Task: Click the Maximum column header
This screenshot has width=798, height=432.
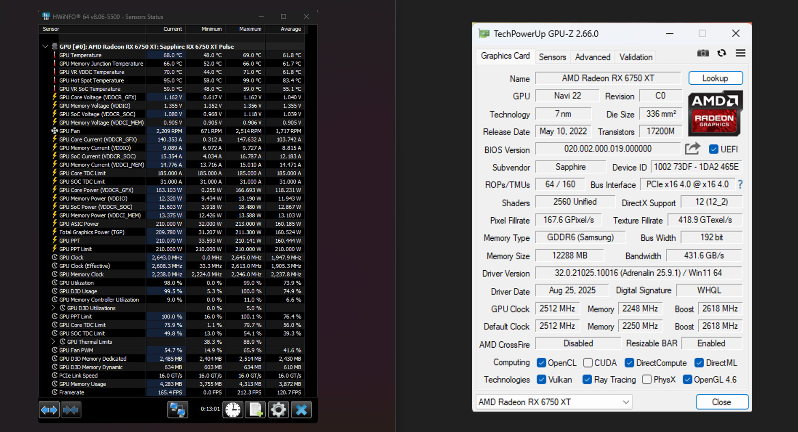Action: pyautogui.click(x=245, y=29)
